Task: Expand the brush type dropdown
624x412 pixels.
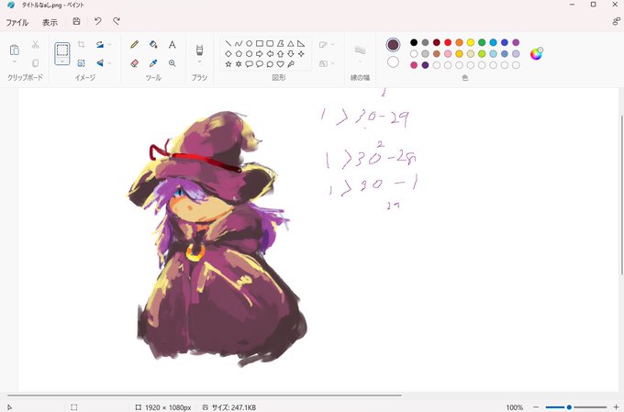Action: tap(199, 62)
